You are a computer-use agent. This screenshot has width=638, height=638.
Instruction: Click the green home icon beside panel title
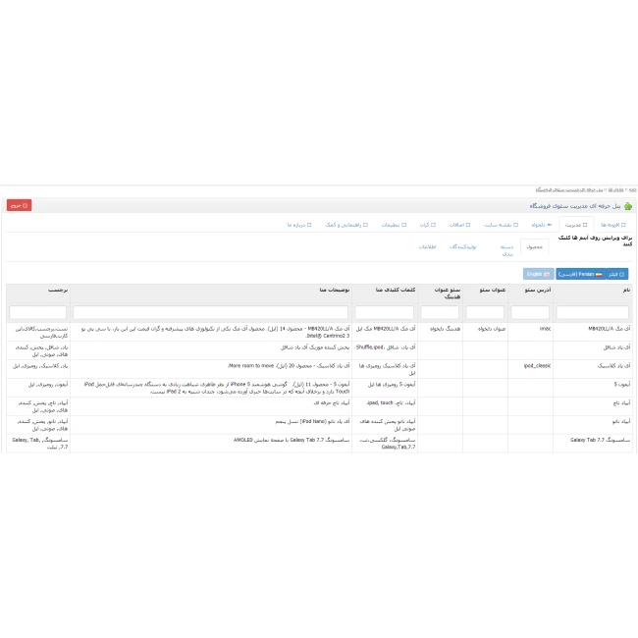(x=628, y=206)
